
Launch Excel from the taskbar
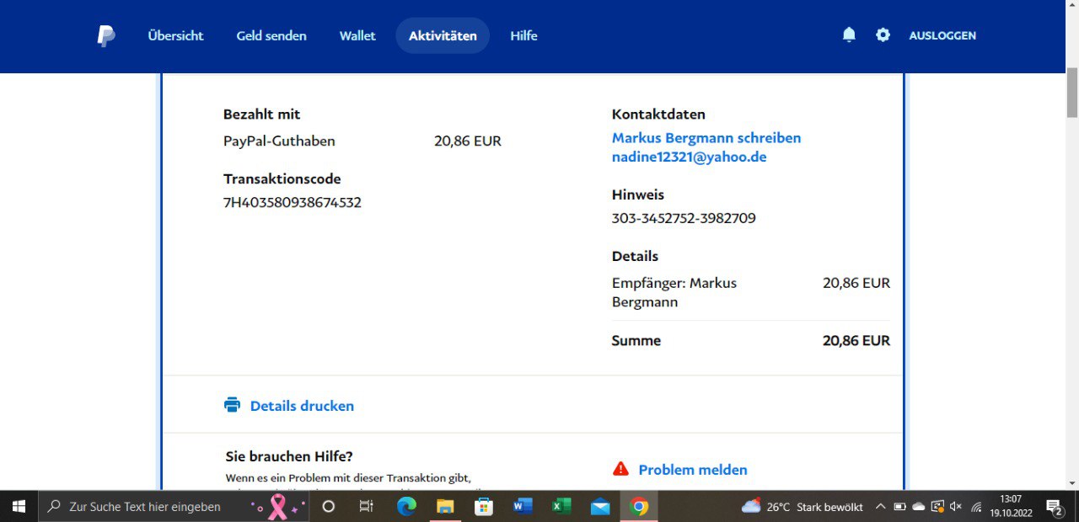(x=561, y=506)
